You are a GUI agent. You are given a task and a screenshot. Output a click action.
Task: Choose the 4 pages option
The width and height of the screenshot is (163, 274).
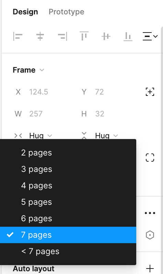68,186
